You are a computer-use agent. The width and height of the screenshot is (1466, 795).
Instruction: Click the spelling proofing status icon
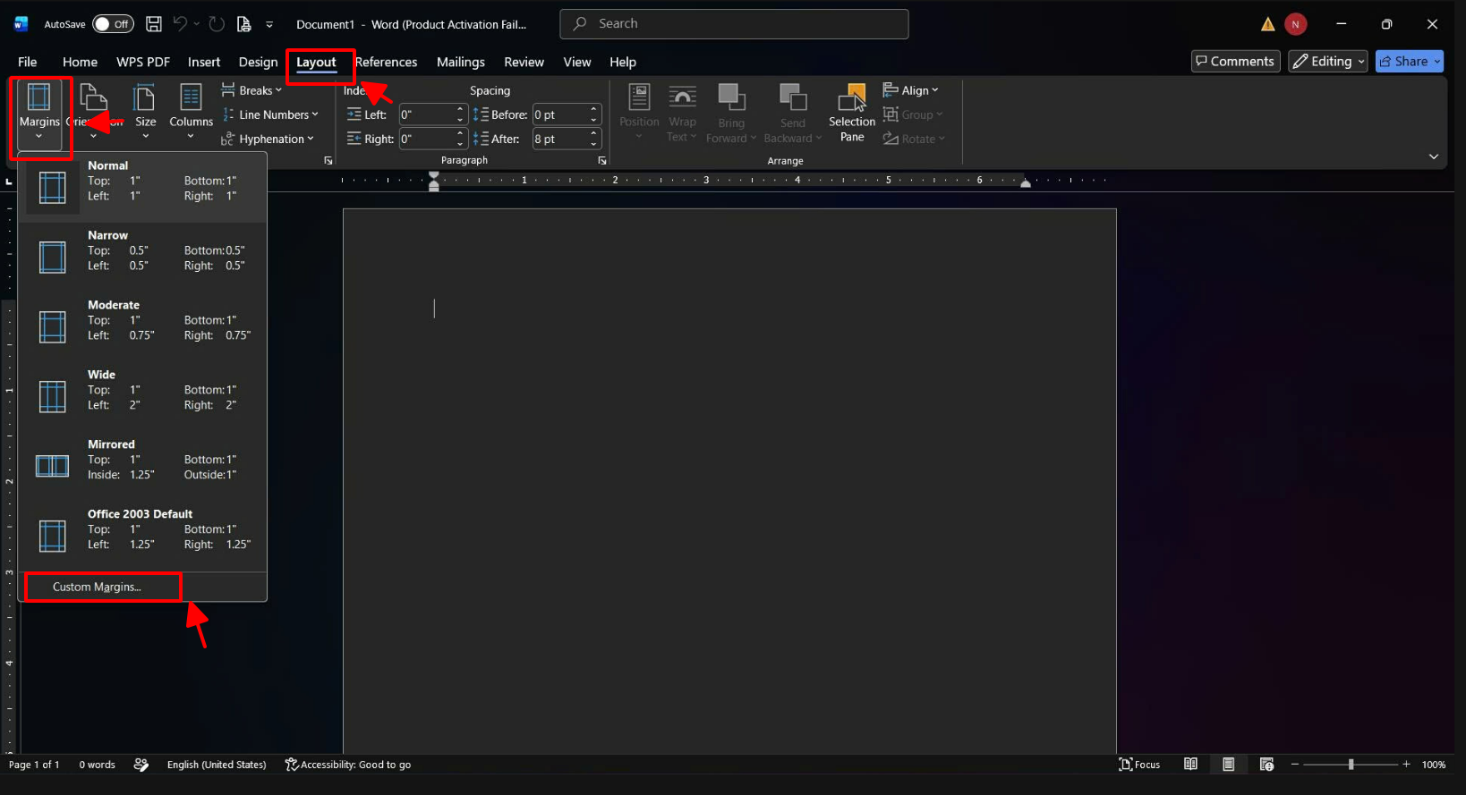[141, 765]
